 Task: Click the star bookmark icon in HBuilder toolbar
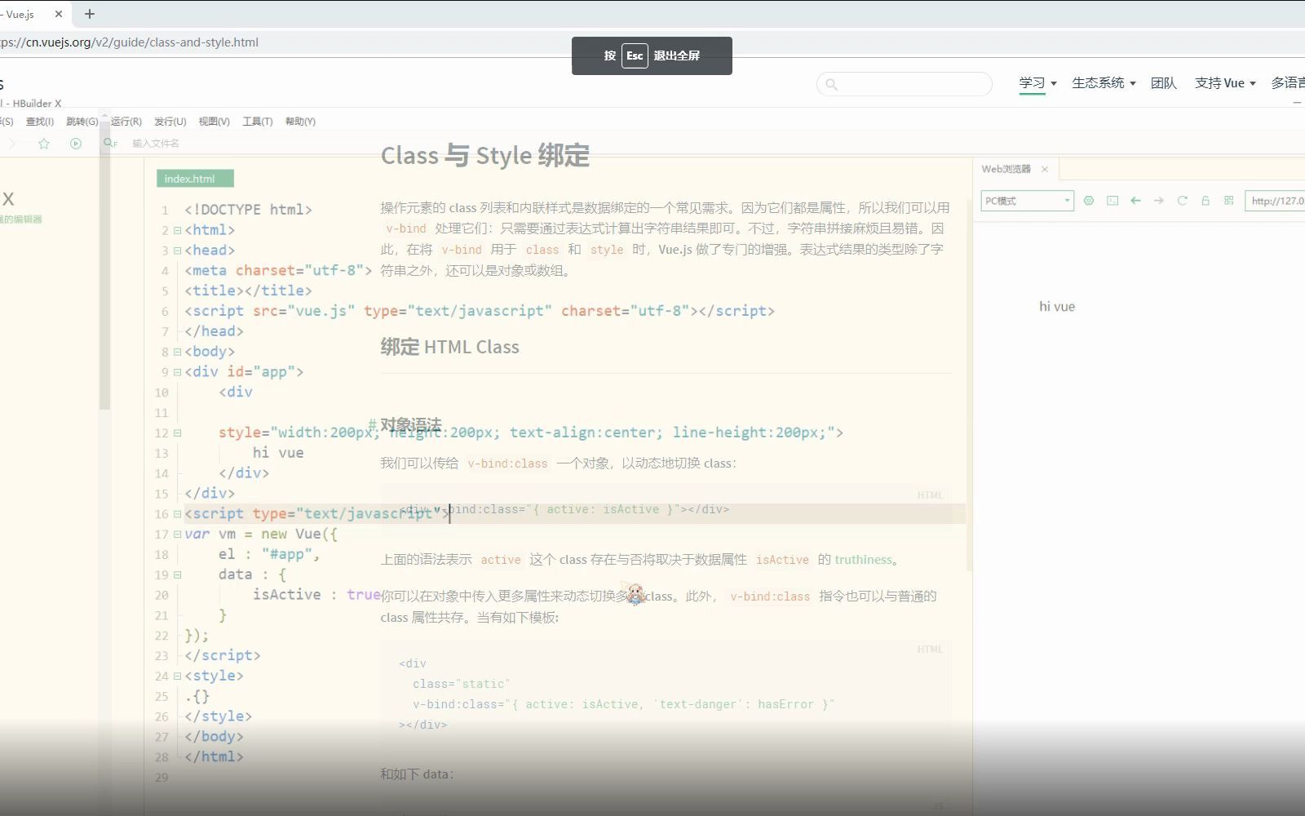click(44, 144)
